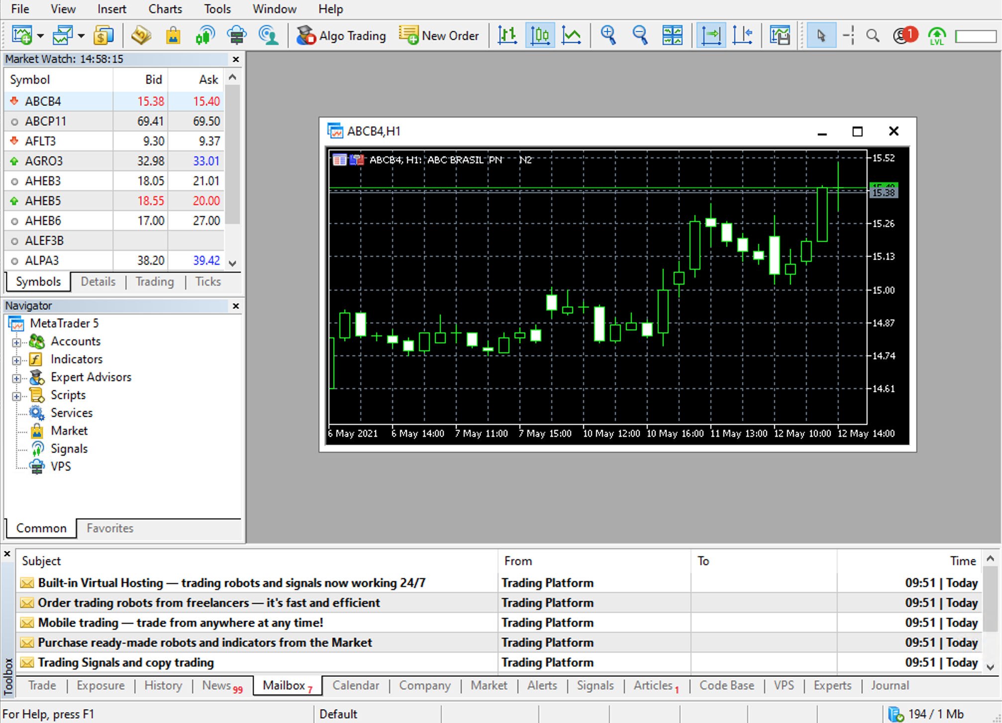Maximize the ABCB4,H1 chart window

point(857,131)
